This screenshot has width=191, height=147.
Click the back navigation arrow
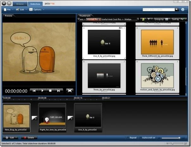tap(4, 3)
